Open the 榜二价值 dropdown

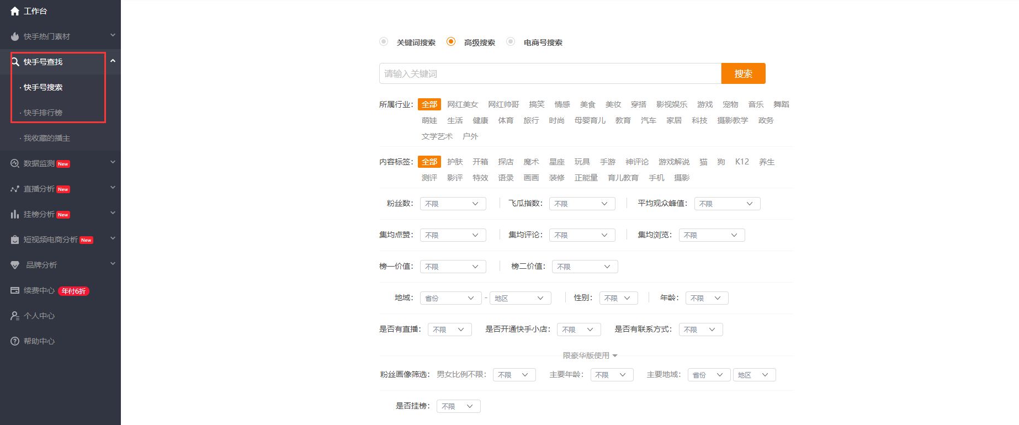[x=585, y=267]
